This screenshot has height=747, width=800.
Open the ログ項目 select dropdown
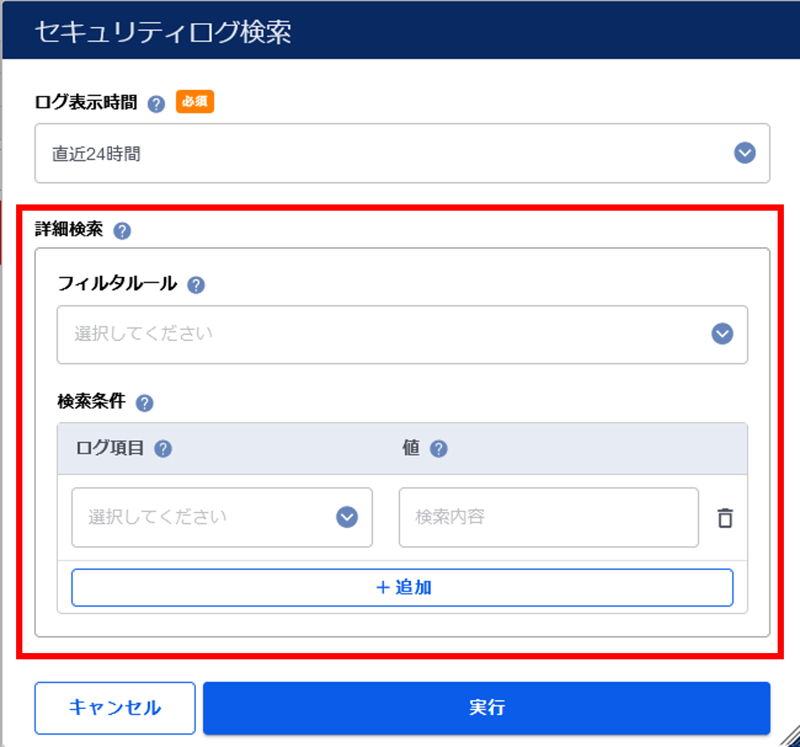222,517
